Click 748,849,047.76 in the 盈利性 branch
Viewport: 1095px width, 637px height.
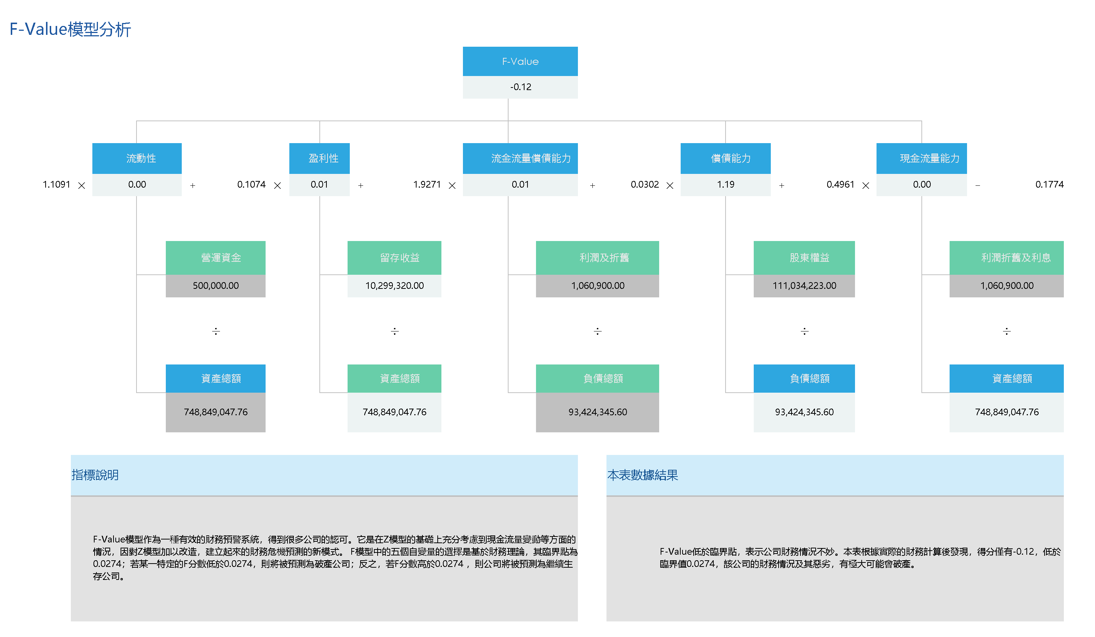(x=395, y=412)
